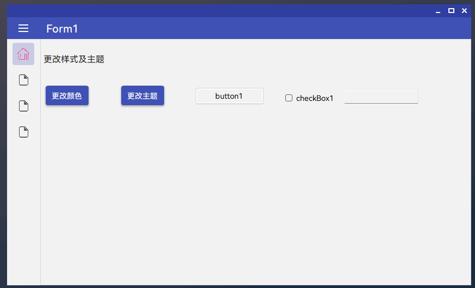Open the hamburger menu icon
475x288 pixels.
23,28
